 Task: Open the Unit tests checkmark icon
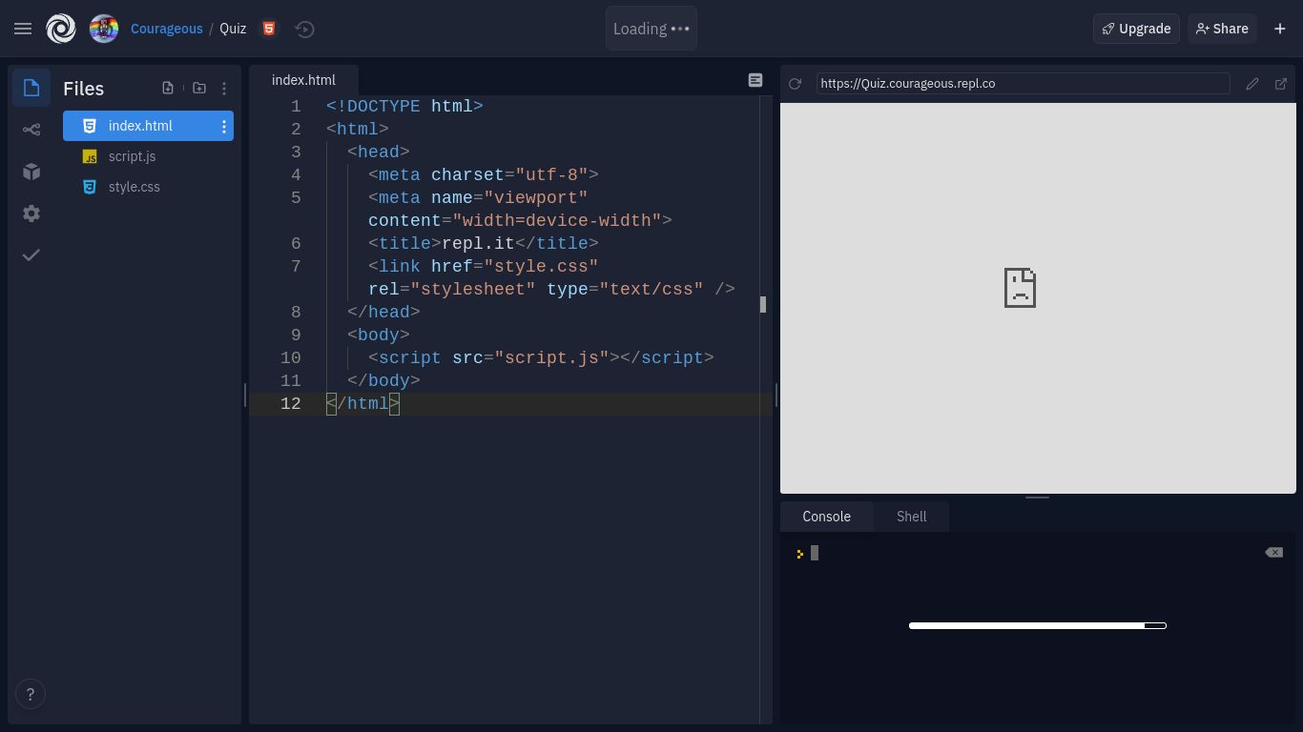pyautogui.click(x=31, y=255)
